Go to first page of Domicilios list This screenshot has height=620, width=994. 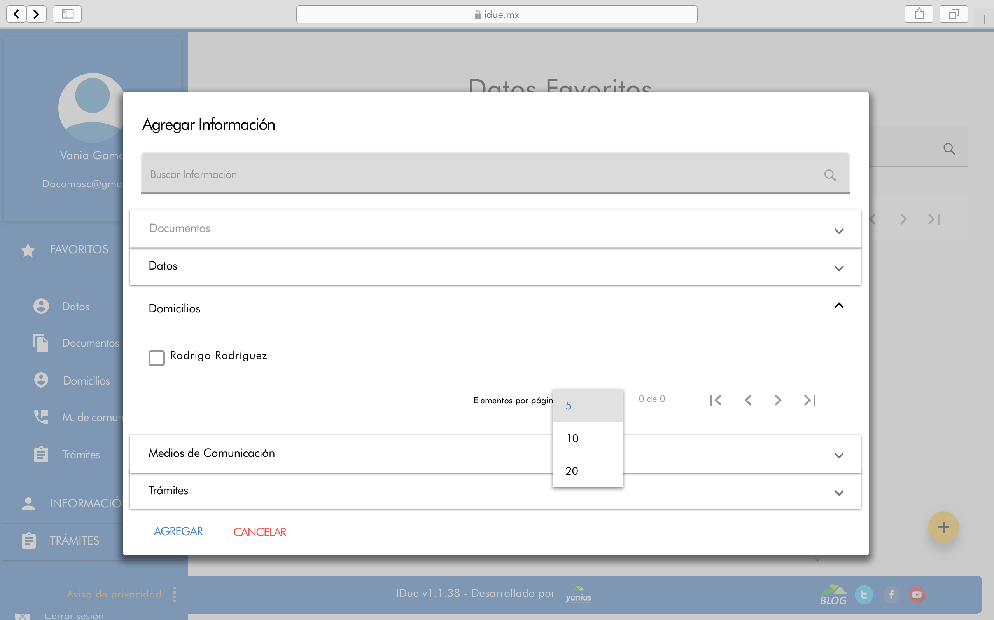click(x=715, y=400)
